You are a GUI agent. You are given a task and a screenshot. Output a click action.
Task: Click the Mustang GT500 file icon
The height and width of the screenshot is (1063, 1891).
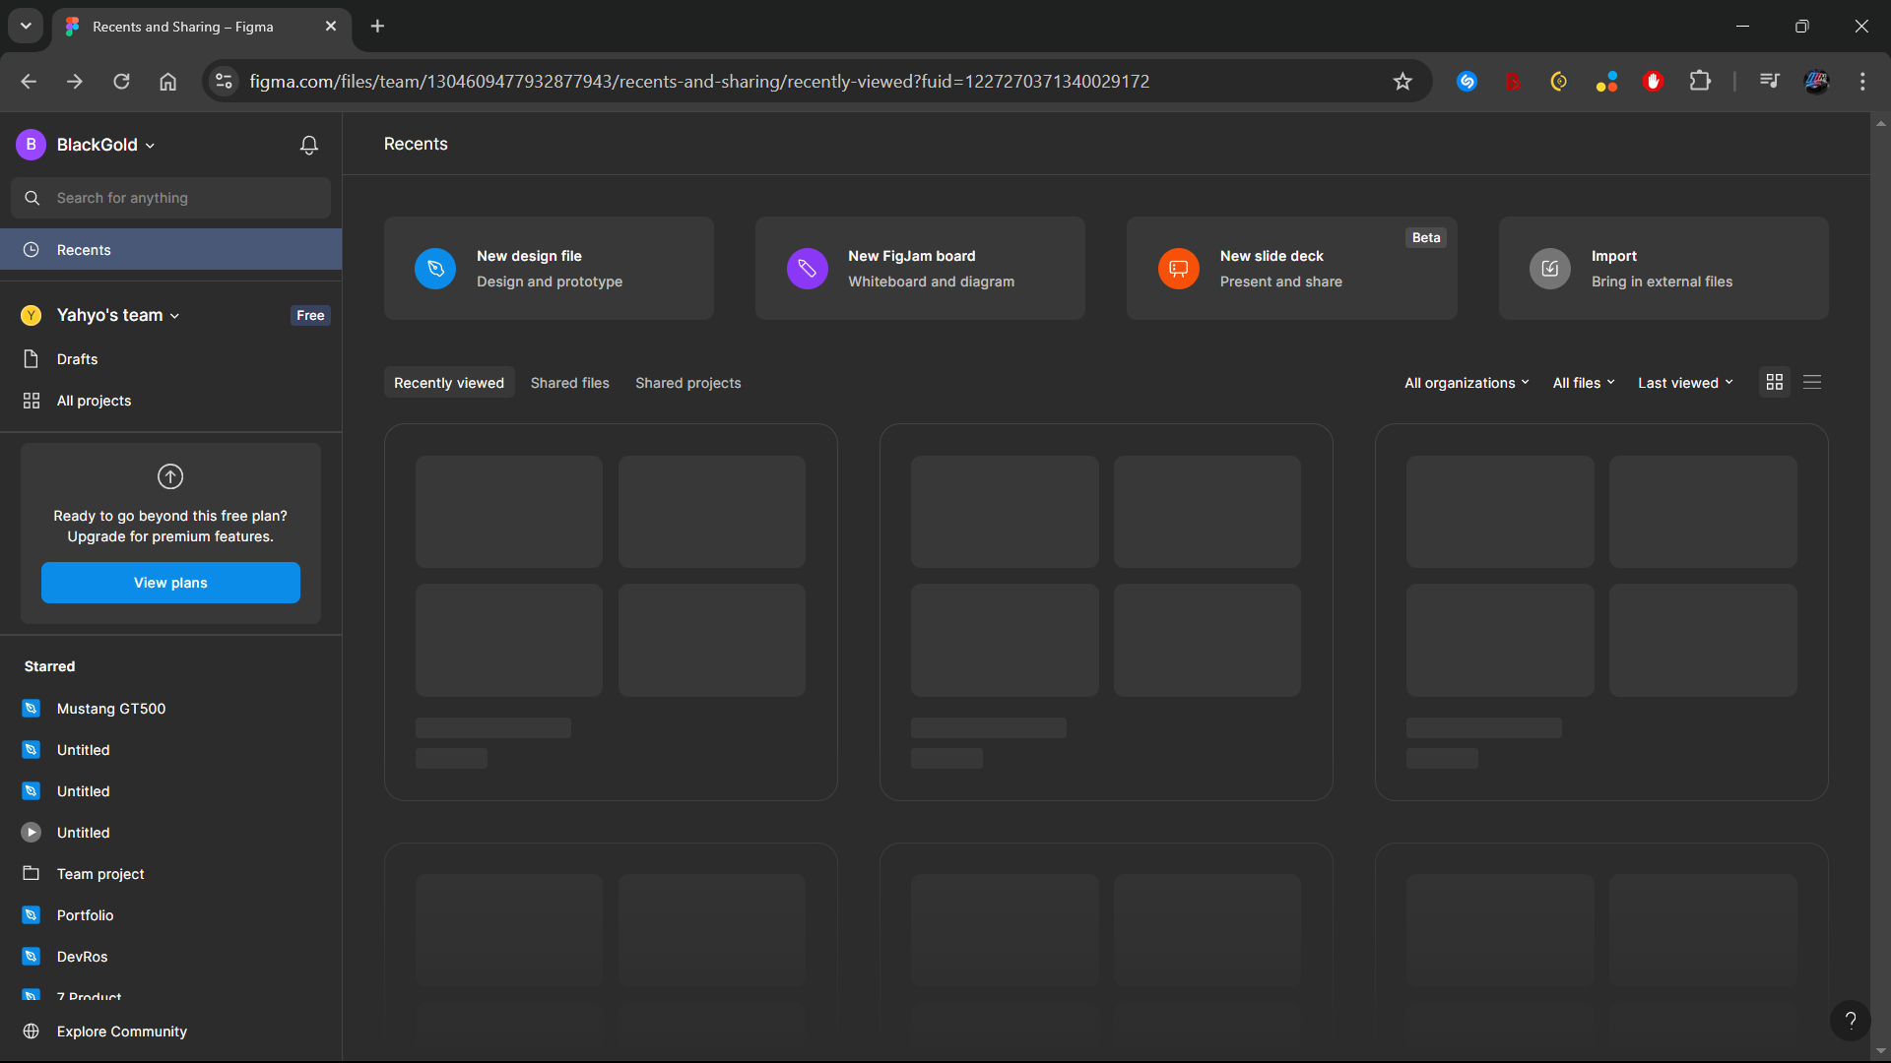tap(31, 709)
